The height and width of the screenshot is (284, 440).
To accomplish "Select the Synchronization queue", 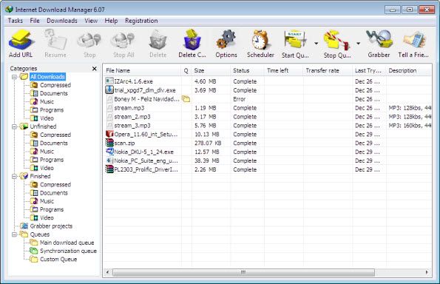I will pyautogui.click(x=68, y=251).
